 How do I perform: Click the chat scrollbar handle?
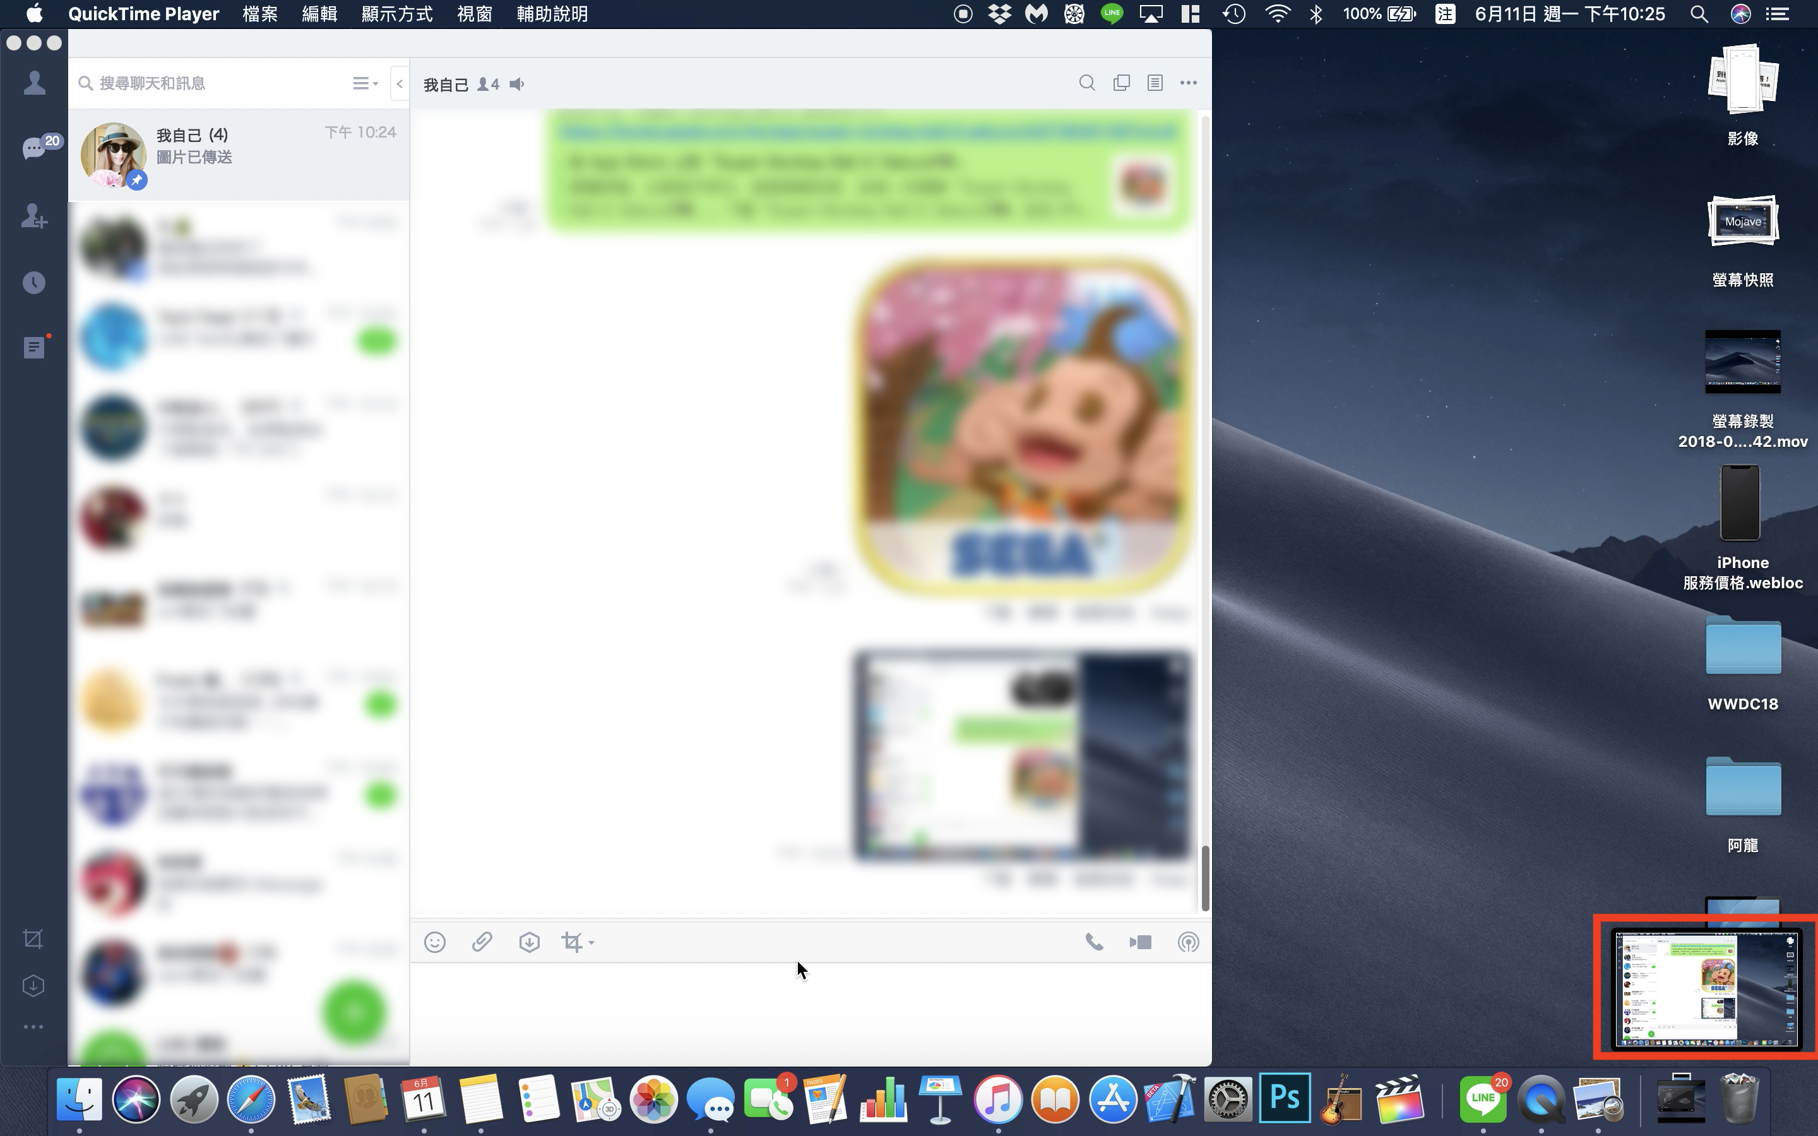click(x=1205, y=877)
